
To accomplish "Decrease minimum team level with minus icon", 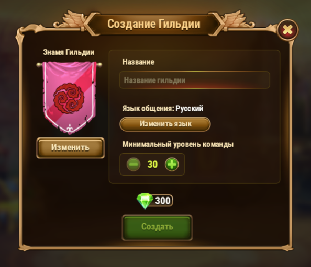I will [134, 164].
